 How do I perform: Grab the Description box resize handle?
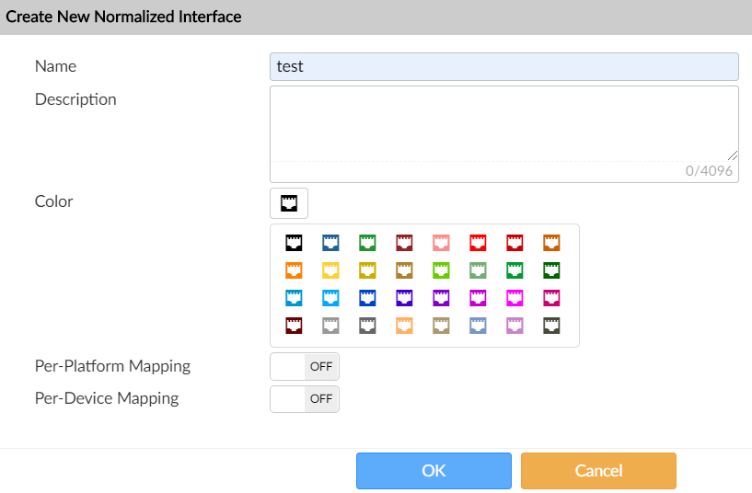point(734,156)
